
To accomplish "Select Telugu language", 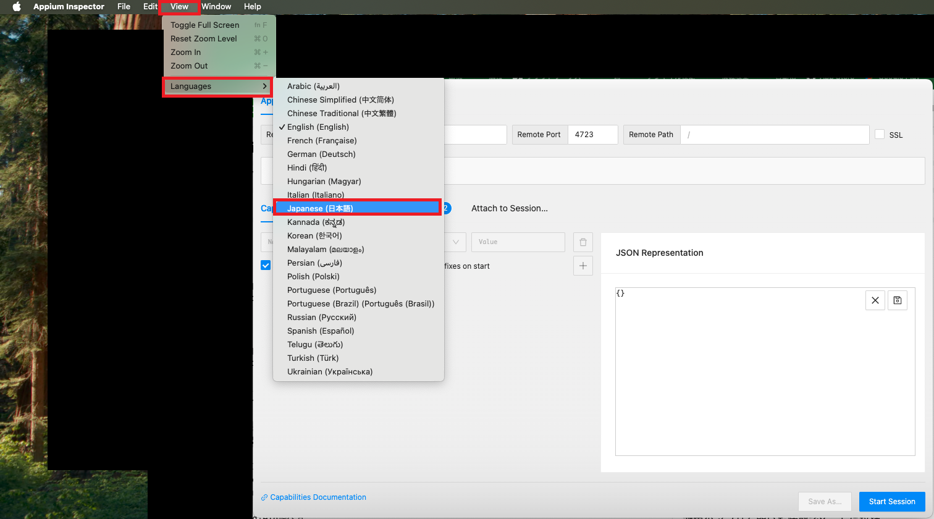I will (358, 345).
